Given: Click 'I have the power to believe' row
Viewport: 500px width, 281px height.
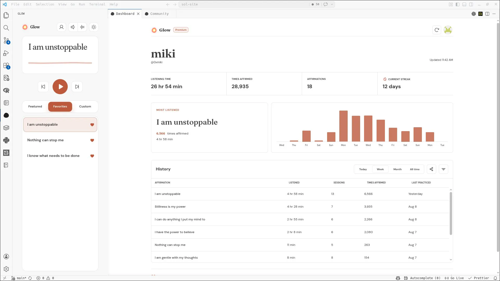Looking at the screenshot, I should (300, 232).
